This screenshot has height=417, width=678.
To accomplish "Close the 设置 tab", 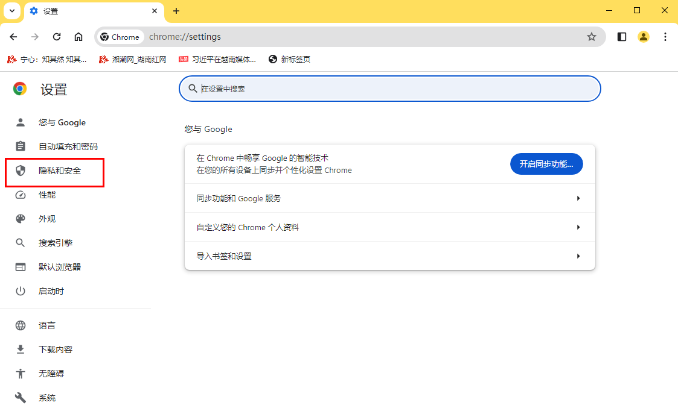I will click(155, 11).
